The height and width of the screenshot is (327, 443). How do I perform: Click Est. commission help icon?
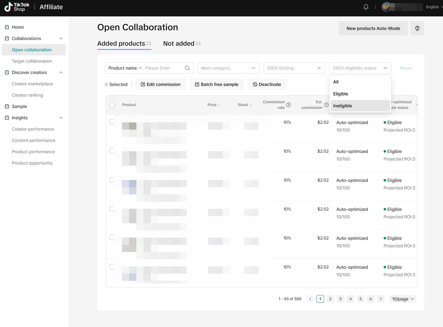(x=326, y=105)
